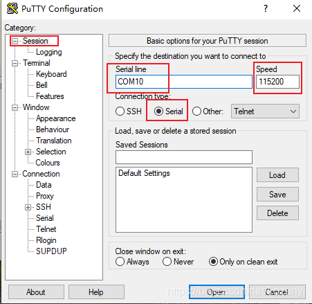Click the Speed input field

coord(277,82)
